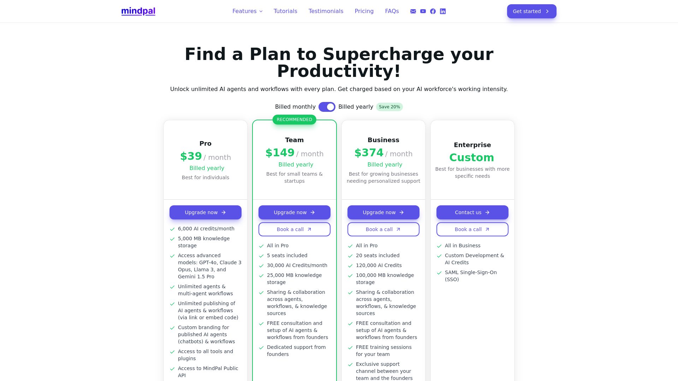Screen dimensions: 678x381
Task: Click Upgrade now on the Team plan
Action: (294, 212)
